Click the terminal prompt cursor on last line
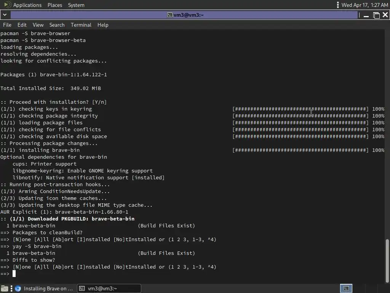Screen dimensions: 390x293 pyautogui.click(x=14, y=274)
